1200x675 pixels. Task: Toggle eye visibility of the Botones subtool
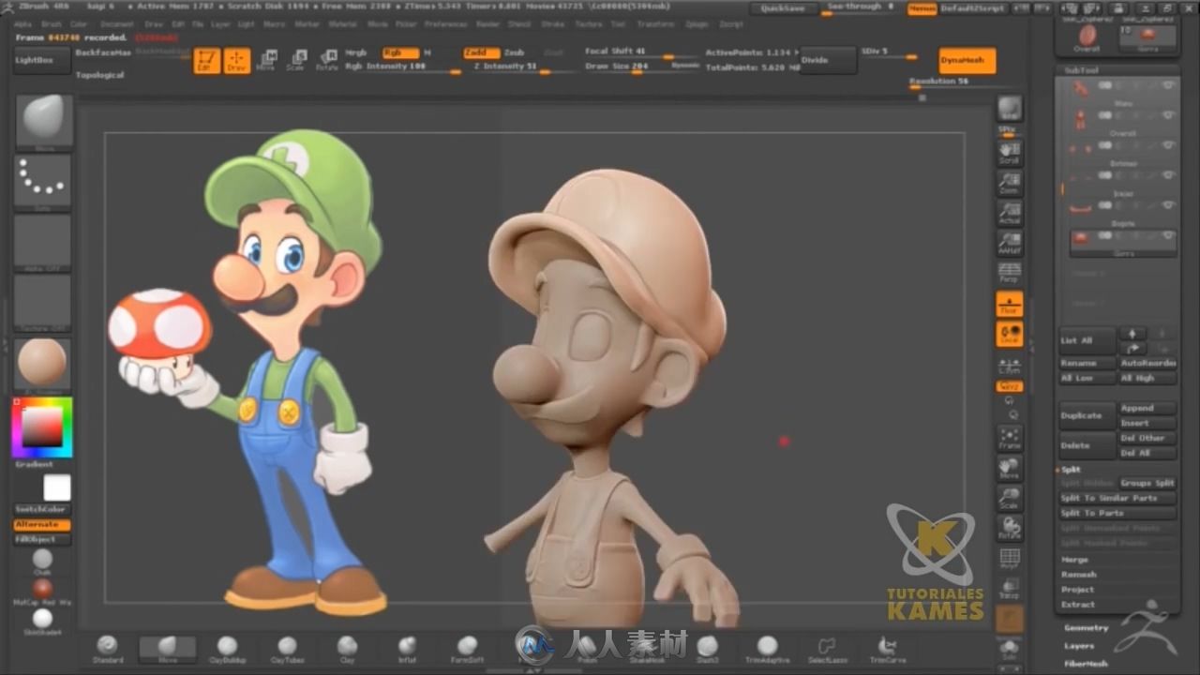point(1168,146)
